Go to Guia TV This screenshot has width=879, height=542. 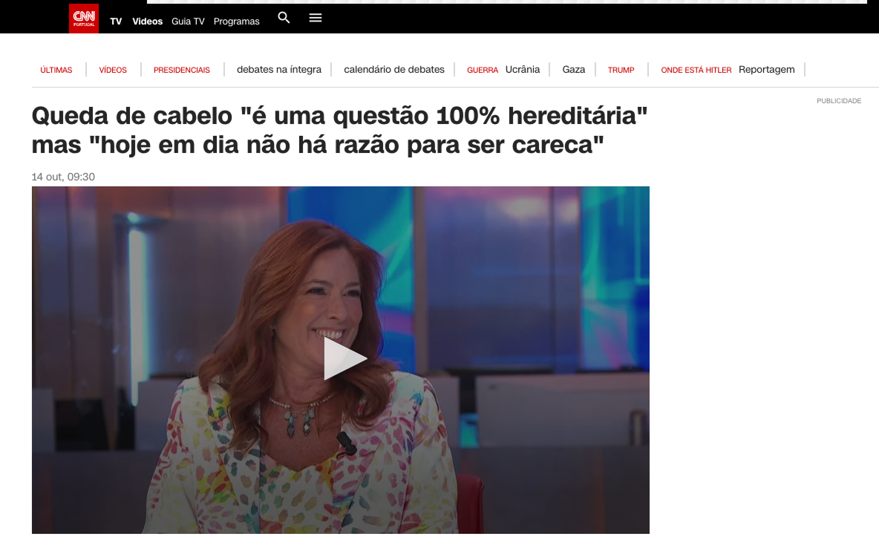(188, 22)
